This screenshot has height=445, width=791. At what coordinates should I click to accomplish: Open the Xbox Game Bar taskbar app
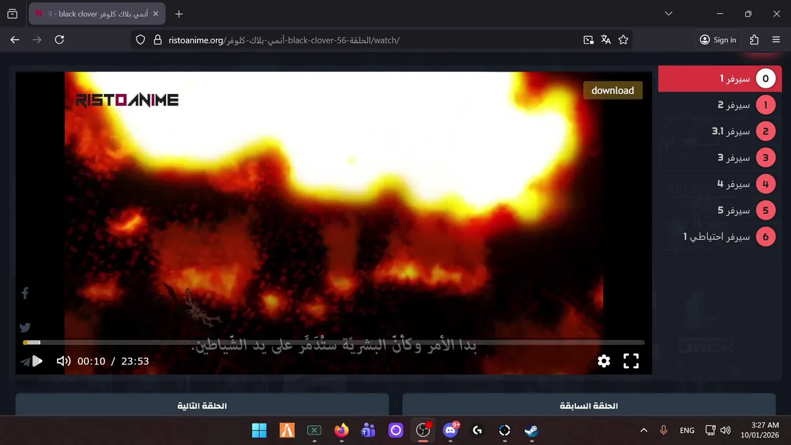pos(314,430)
